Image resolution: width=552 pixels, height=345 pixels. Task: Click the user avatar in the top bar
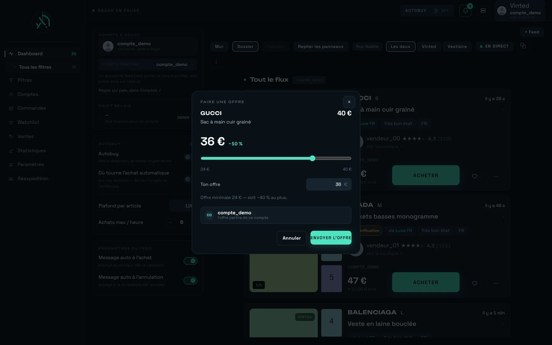point(502,11)
